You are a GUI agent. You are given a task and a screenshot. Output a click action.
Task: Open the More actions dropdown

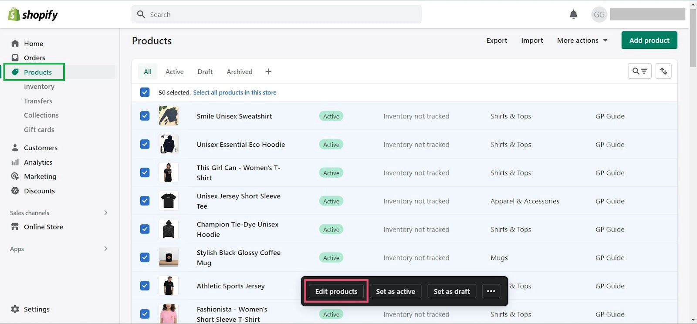point(582,40)
